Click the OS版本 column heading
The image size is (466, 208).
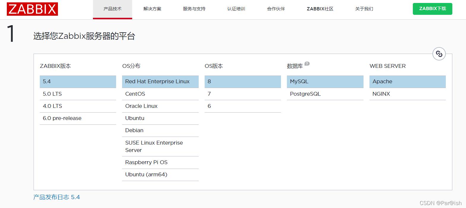pos(214,66)
